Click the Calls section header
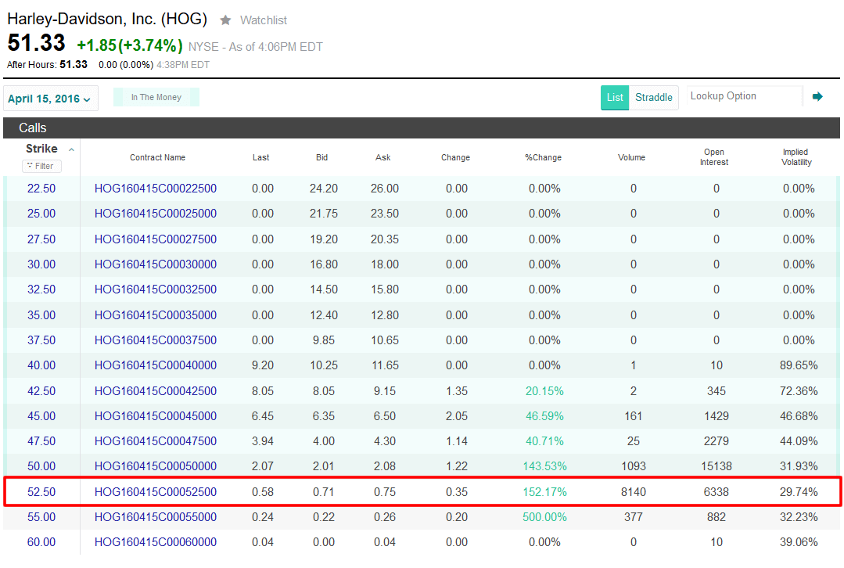 click(422, 128)
